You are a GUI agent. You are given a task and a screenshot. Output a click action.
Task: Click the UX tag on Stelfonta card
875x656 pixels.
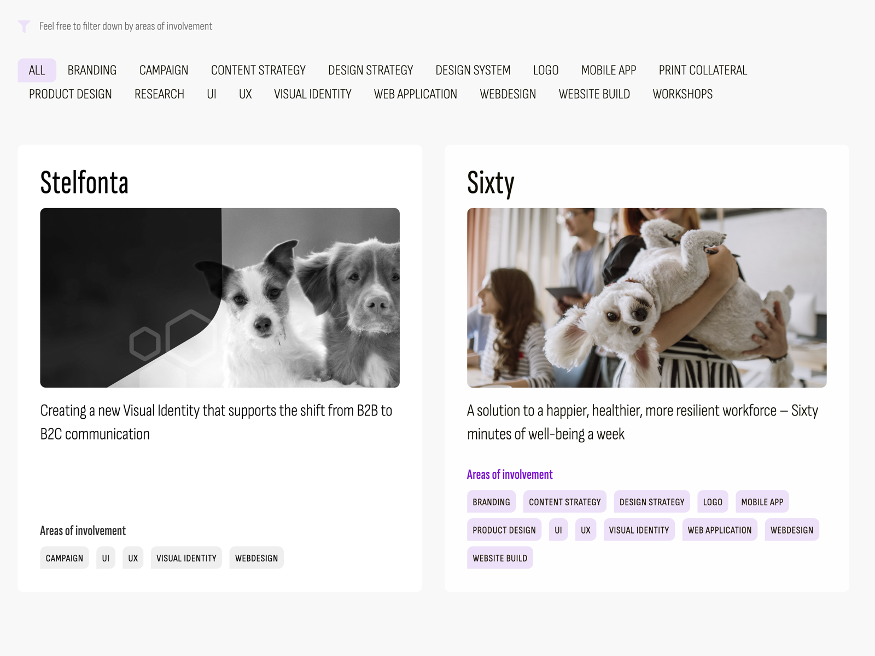133,558
